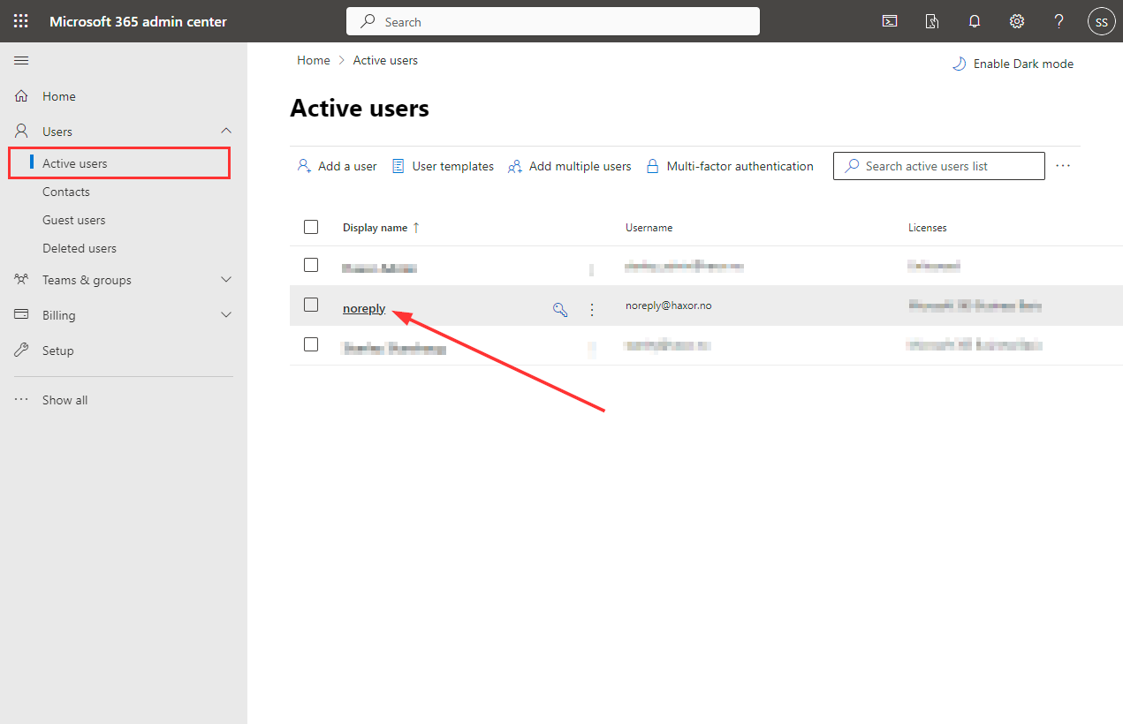
Task: Click the top Search box
Action: [553, 21]
